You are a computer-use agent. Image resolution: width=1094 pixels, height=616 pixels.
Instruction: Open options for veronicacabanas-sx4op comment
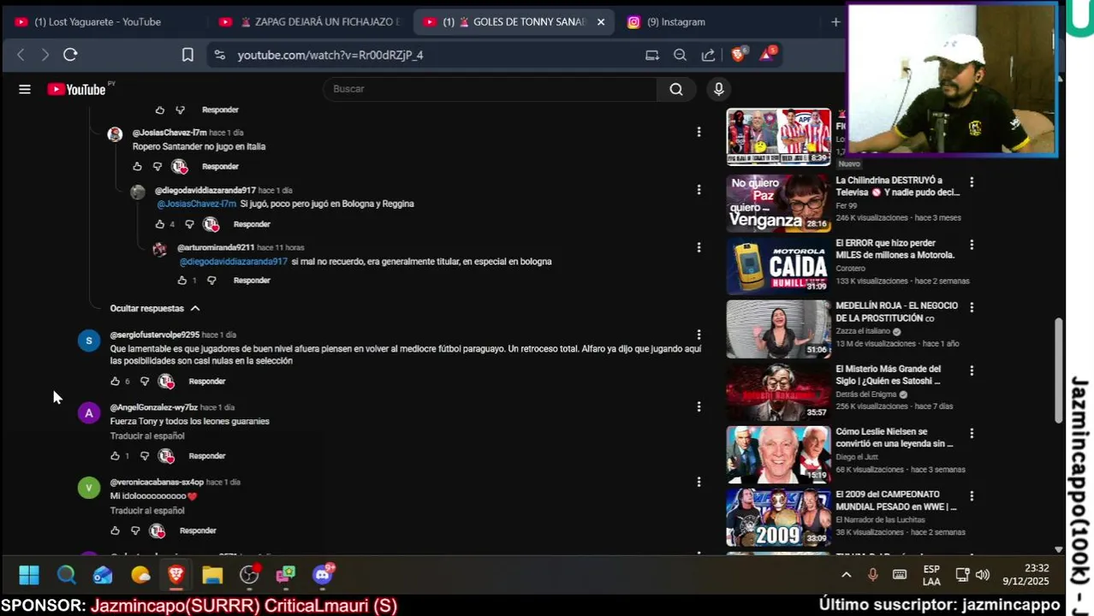coord(699,482)
